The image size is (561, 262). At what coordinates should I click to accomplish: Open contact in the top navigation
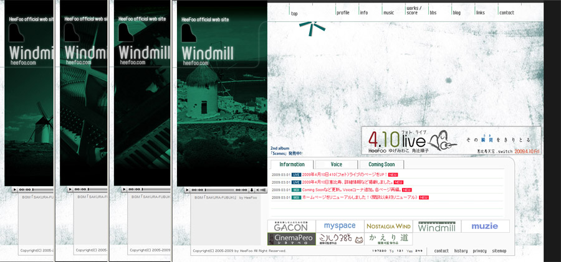(x=506, y=12)
